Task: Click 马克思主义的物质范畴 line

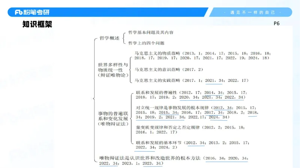Action: tap(202, 56)
